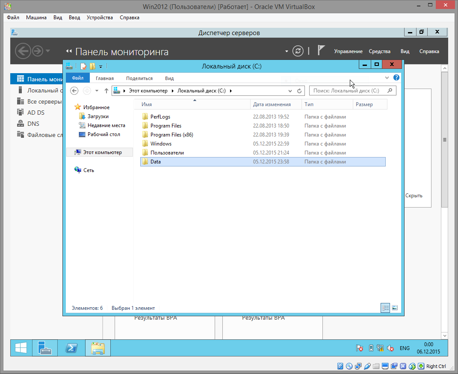Viewport: 458px width, 374px height.
Task: Sort by the Размер column header
Action: coord(370,104)
